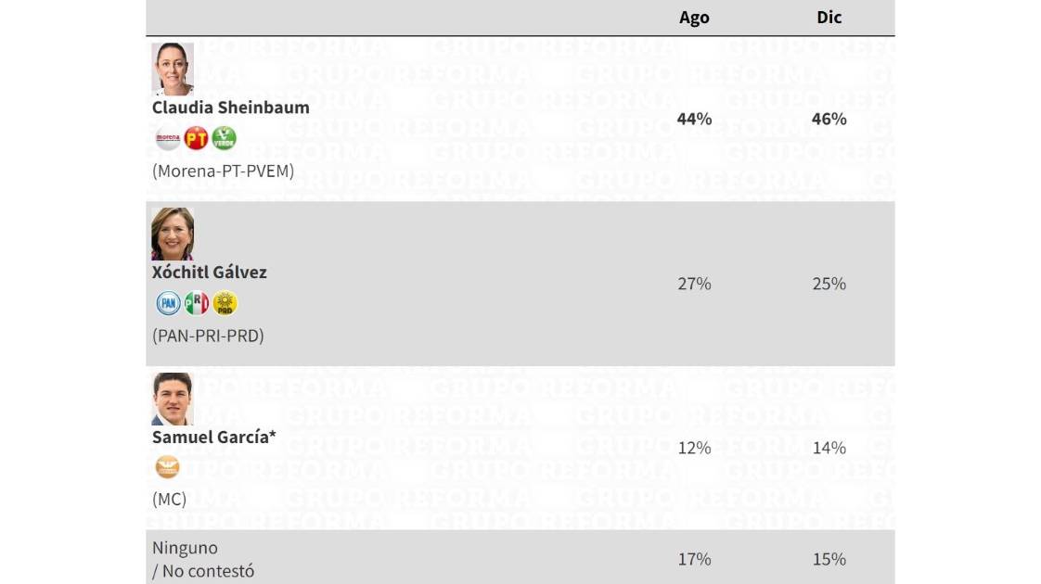Viewport: 1041px width, 584px height.
Task: Select the Ago column header
Action: click(x=694, y=18)
